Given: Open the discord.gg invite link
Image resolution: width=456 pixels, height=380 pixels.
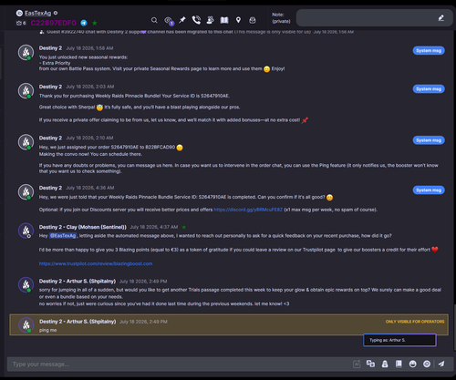Looking at the screenshot, I should click(248, 210).
